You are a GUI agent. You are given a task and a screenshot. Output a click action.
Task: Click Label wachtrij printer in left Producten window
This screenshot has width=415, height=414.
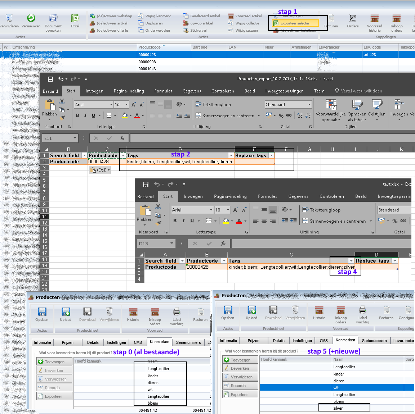click(177, 311)
